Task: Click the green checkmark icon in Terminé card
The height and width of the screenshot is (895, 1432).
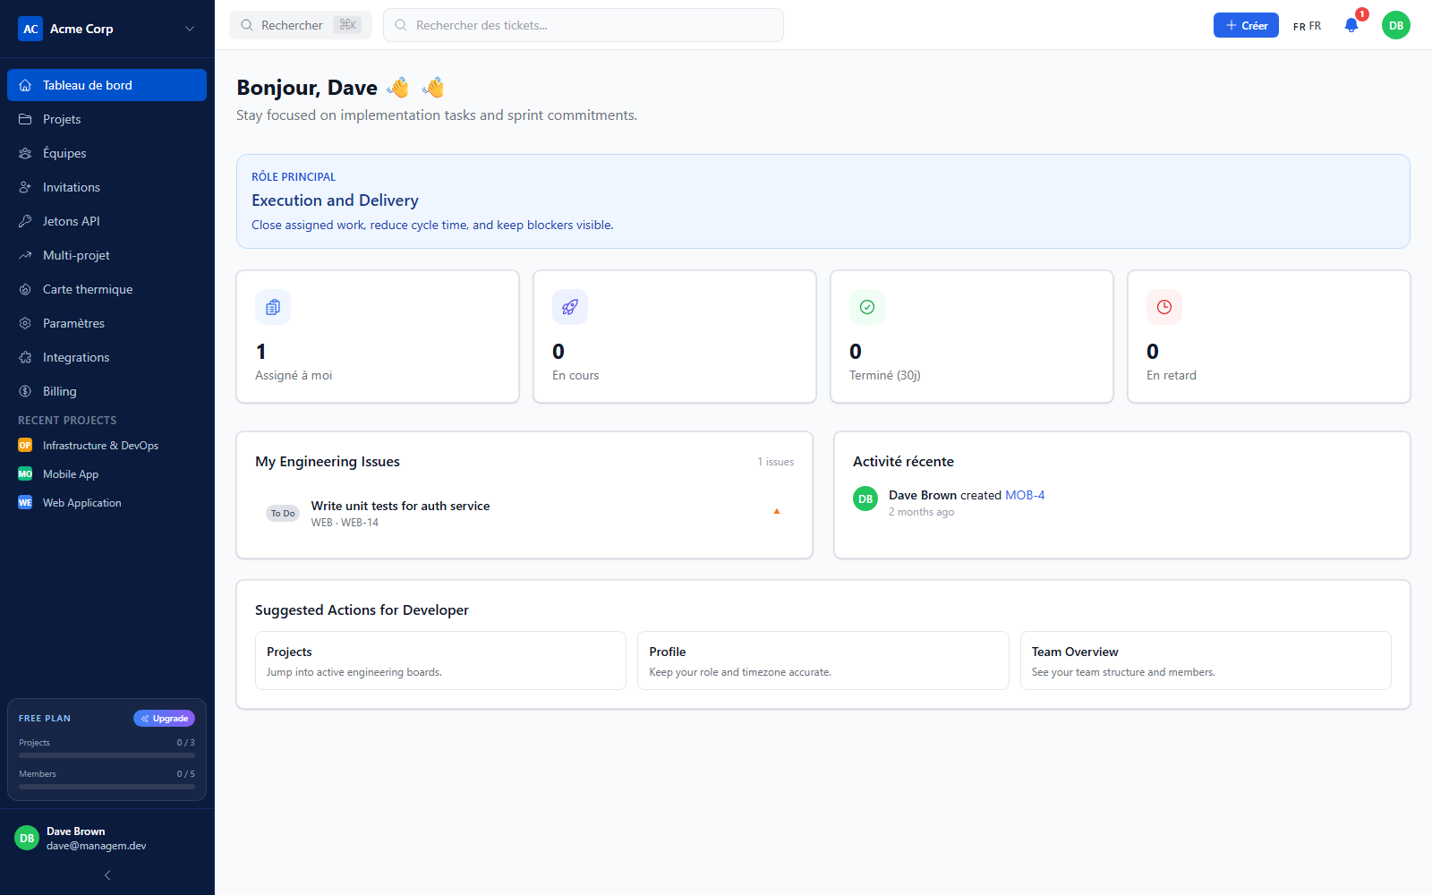Action: pos(867,307)
